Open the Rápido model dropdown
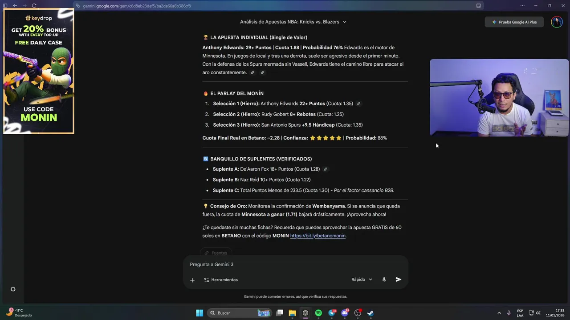570x320 pixels. (x=362, y=280)
